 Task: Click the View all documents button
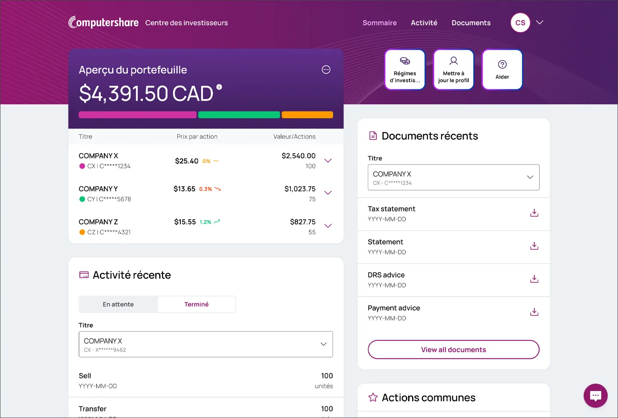(453, 349)
